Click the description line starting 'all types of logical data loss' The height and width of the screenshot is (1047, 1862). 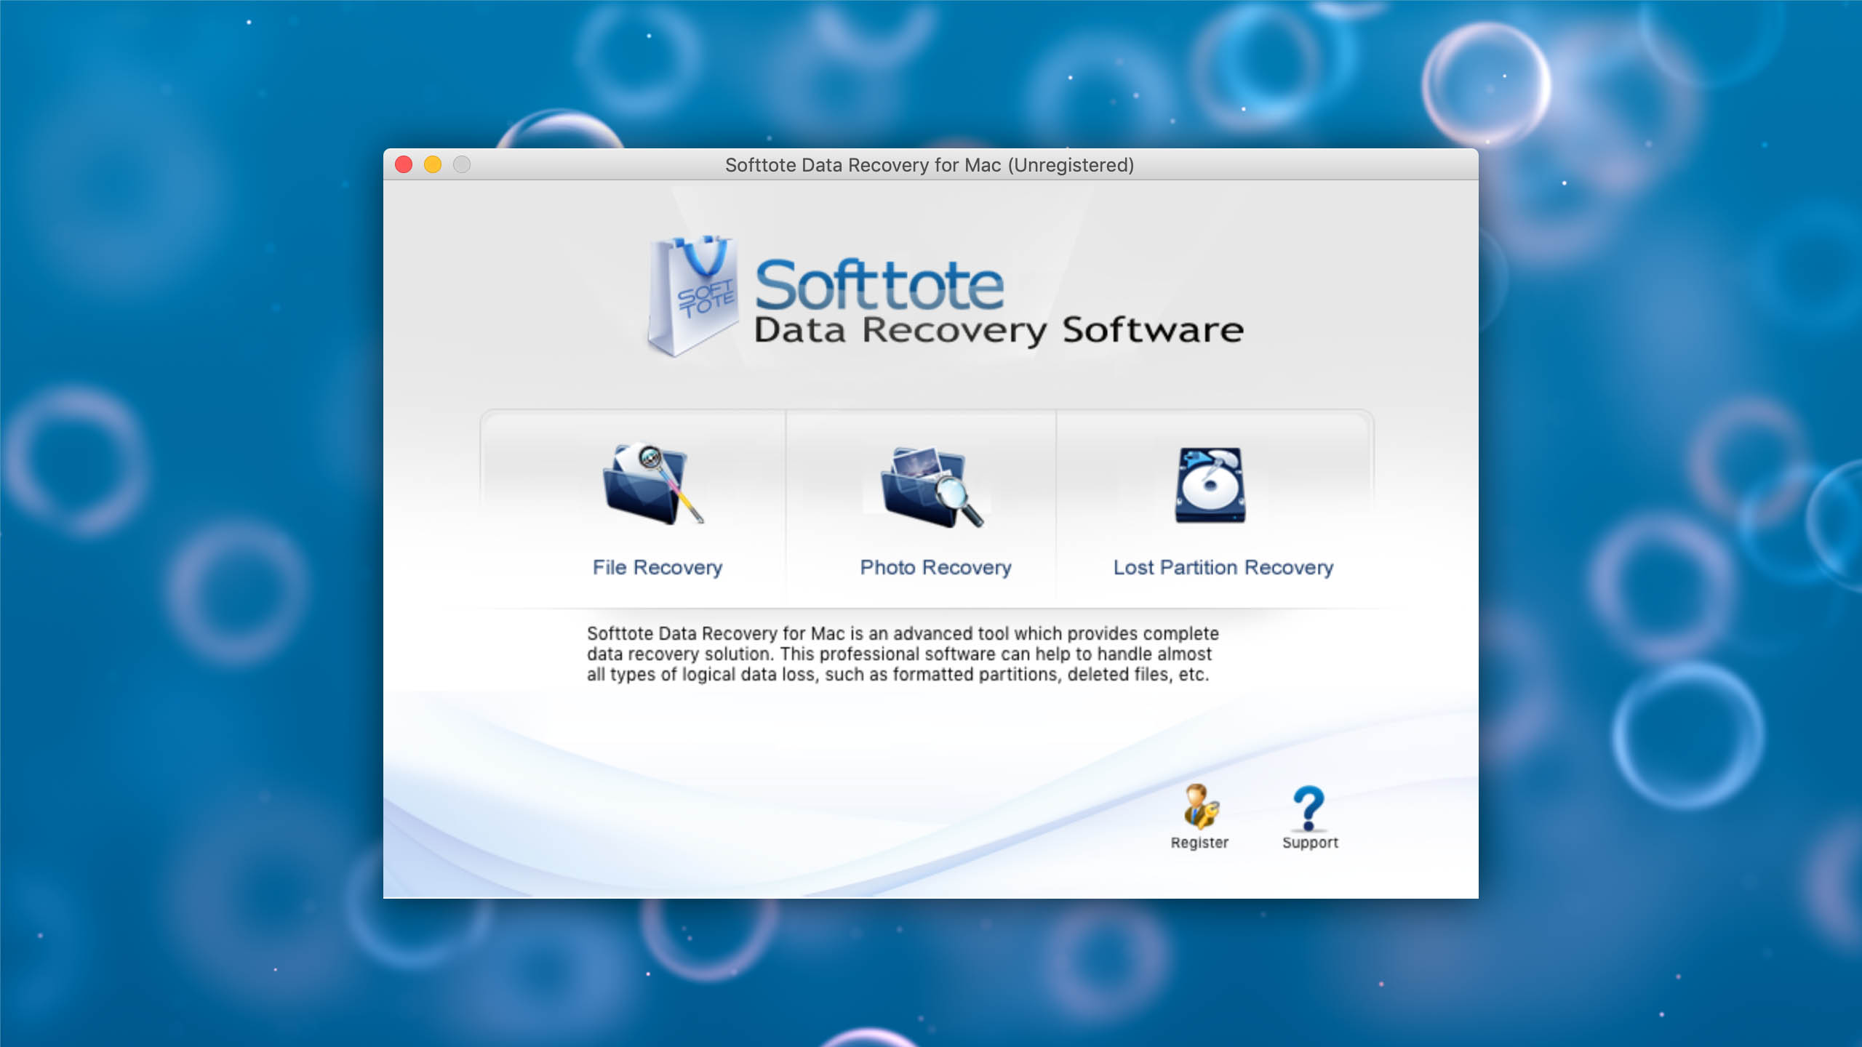[898, 674]
